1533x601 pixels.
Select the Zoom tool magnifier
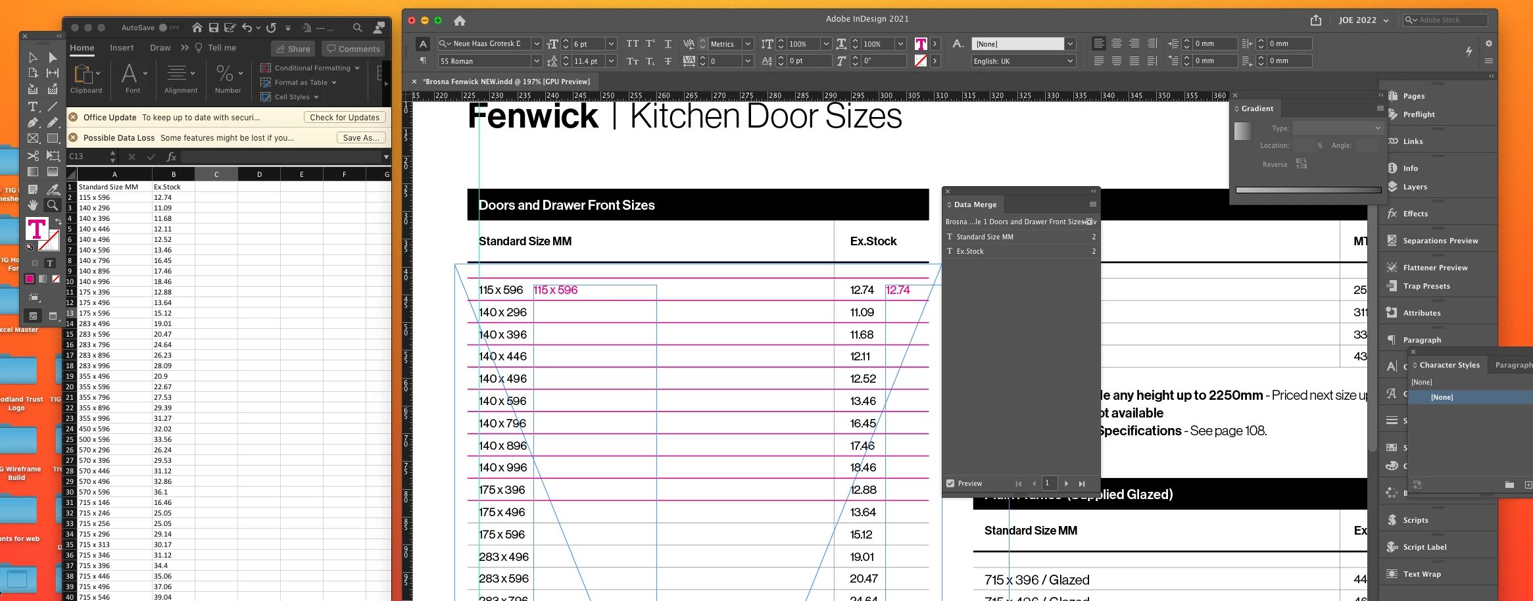pyautogui.click(x=53, y=205)
